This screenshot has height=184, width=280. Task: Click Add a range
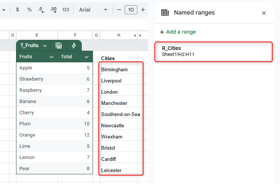click(178, 32)
